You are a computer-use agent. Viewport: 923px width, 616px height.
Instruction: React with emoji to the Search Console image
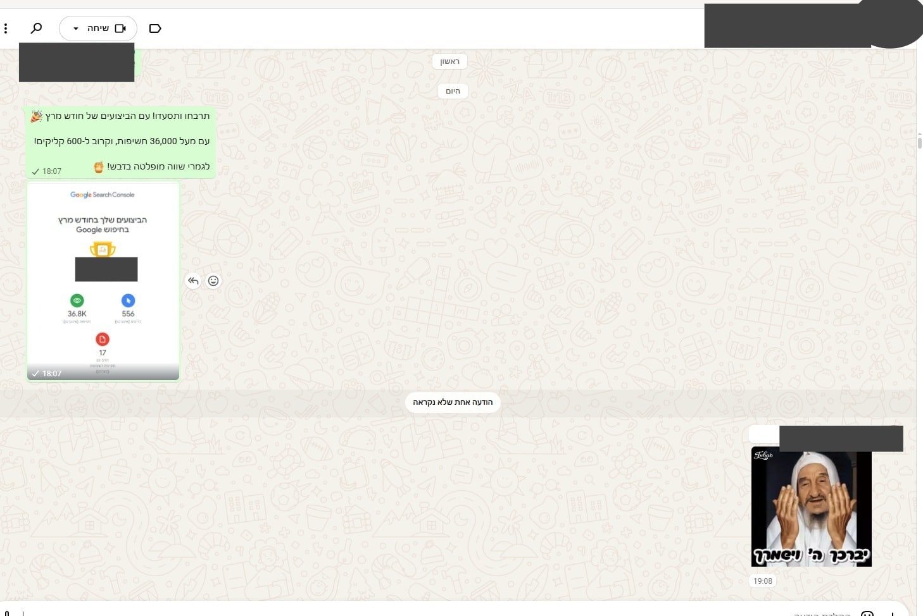click(x=213, y=281)
